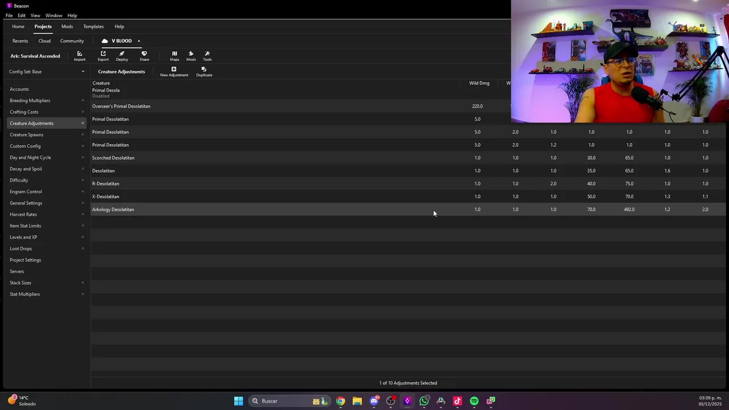
Task: Select the Scorched Desolatitan row
Action: pyautogui.click(x=408, y=158)
